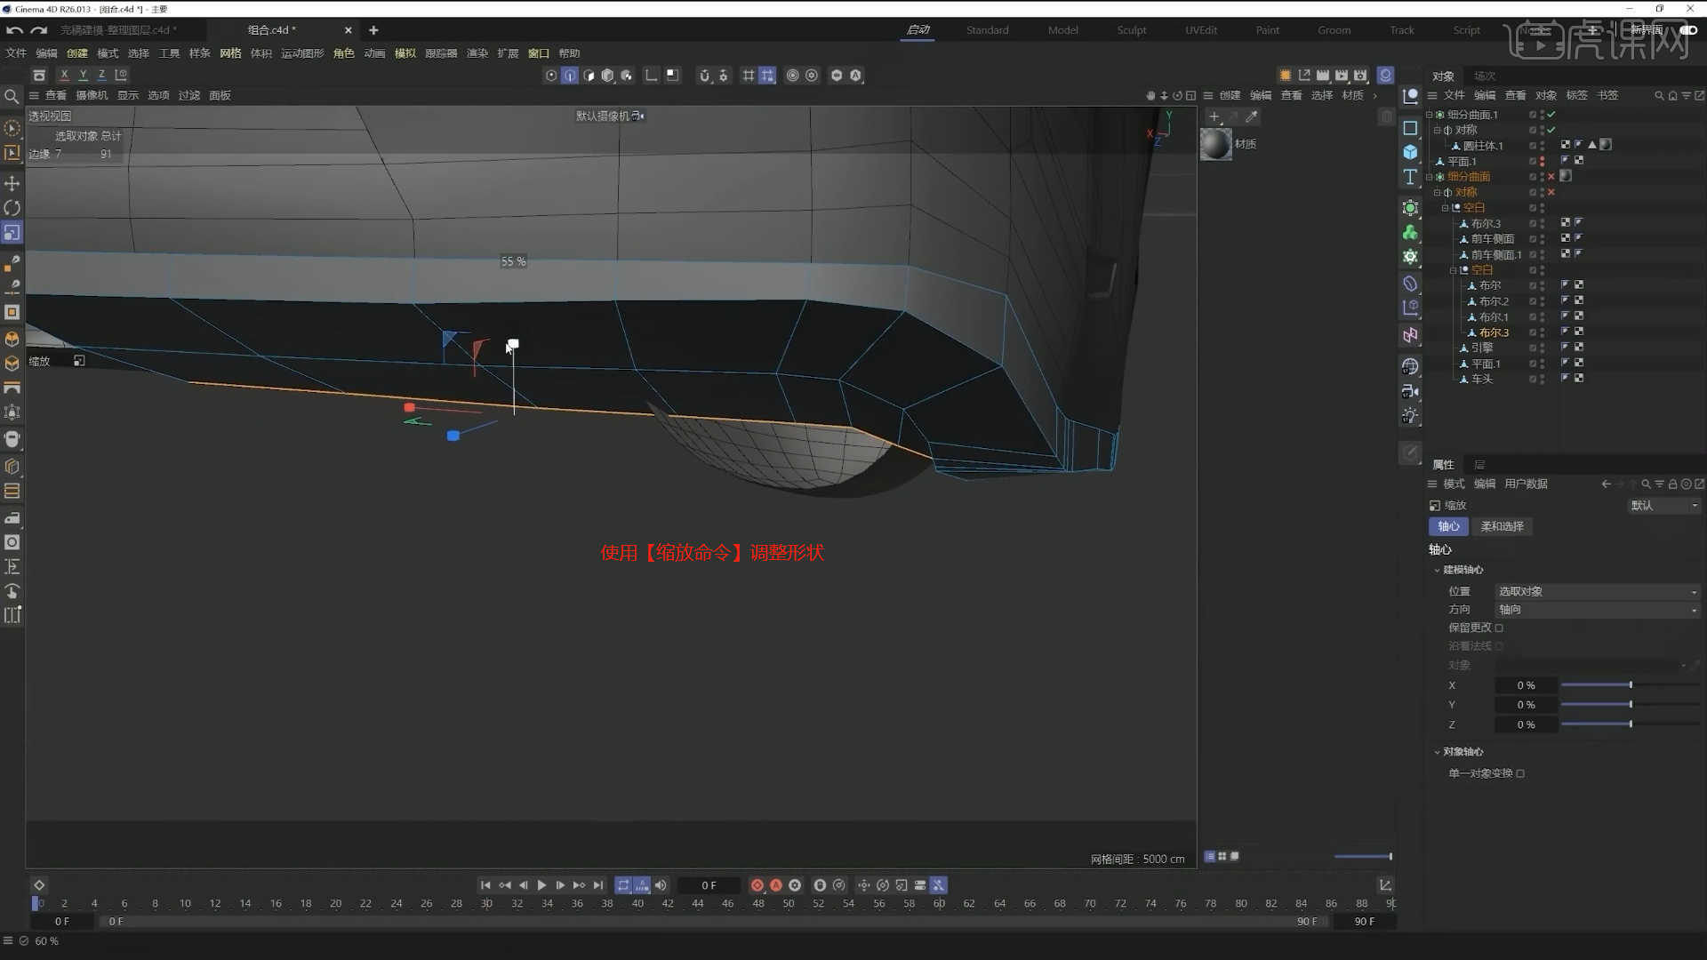The image size is (1707, 960).
Task: Click the Undo arrow icon
Action: coord(14,30)
